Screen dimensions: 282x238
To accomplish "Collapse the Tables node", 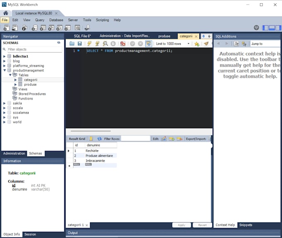I will tap(10, 75).
